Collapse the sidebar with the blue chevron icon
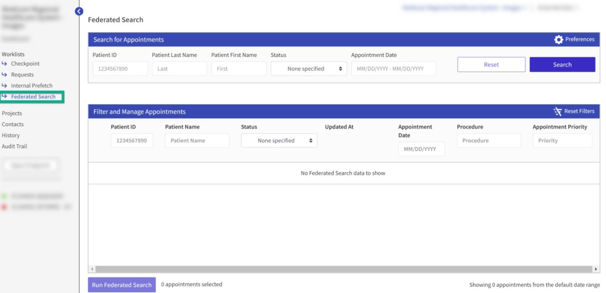 pyautogui.click(x=79, y=11)
